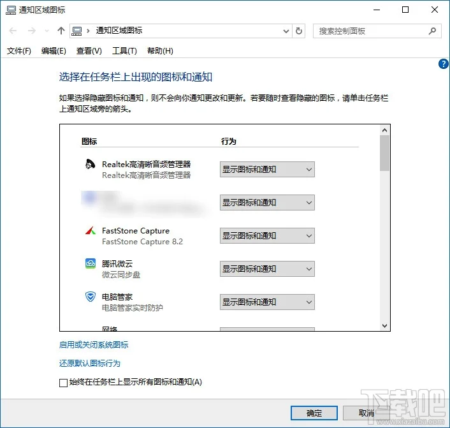
Task: Open the behavior dropdown for FastStone Capture
Action: coord(267,236)
